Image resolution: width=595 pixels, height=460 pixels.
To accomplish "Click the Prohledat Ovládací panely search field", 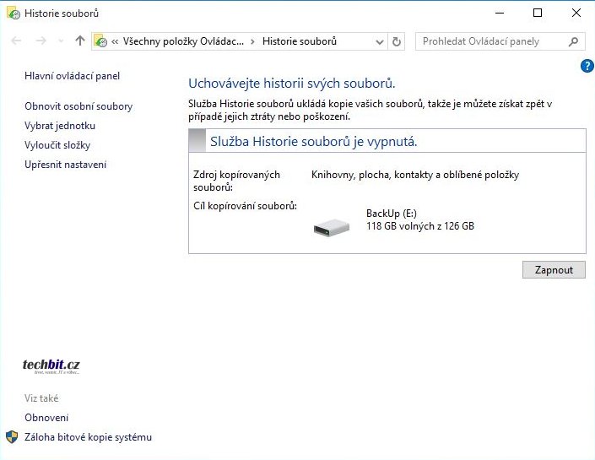I will [492, 41].
